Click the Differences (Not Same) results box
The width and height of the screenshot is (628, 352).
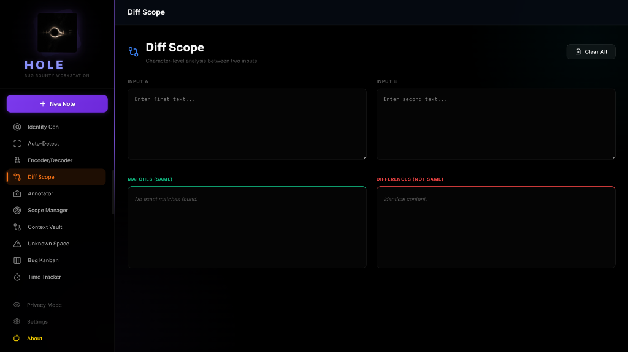(x=496, y=227)
